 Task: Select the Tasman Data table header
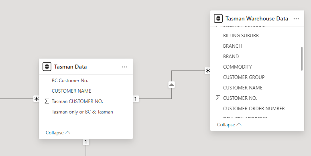(x=86, y=67)
